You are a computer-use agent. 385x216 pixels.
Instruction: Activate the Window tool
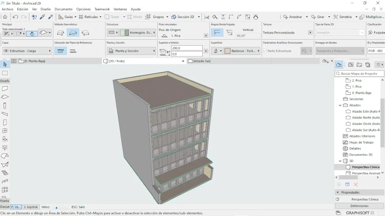[x=5, y=131]
